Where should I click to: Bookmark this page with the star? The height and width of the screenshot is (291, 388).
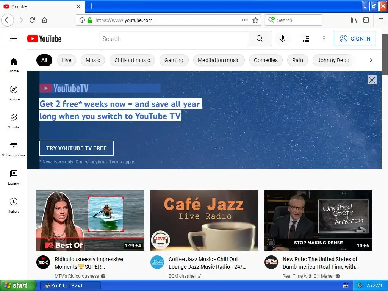click(255, 20)
